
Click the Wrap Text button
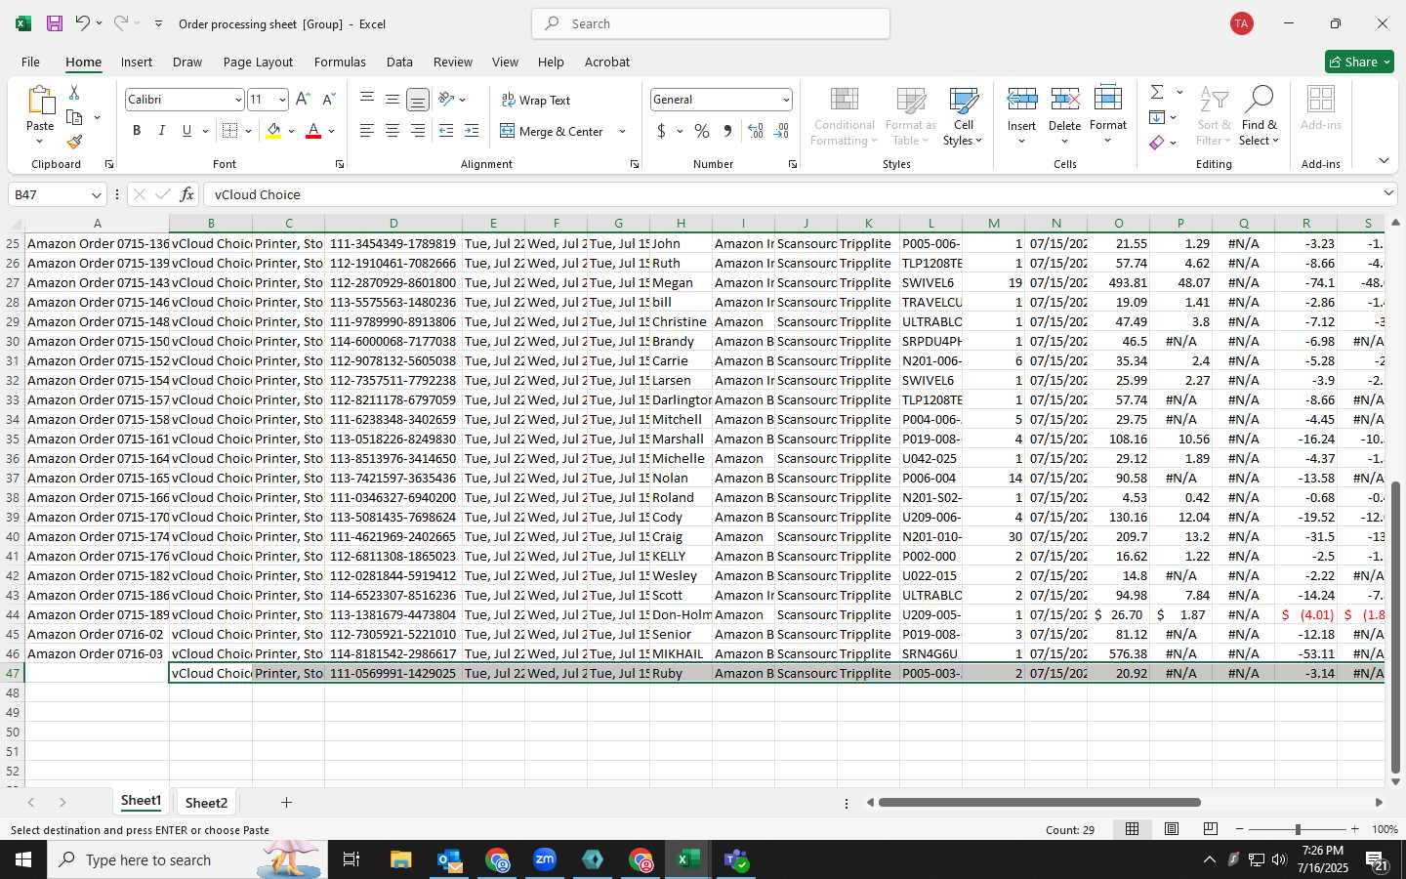coord(536,100)
